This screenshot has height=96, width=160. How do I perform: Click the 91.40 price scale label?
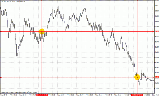[157, 73]
